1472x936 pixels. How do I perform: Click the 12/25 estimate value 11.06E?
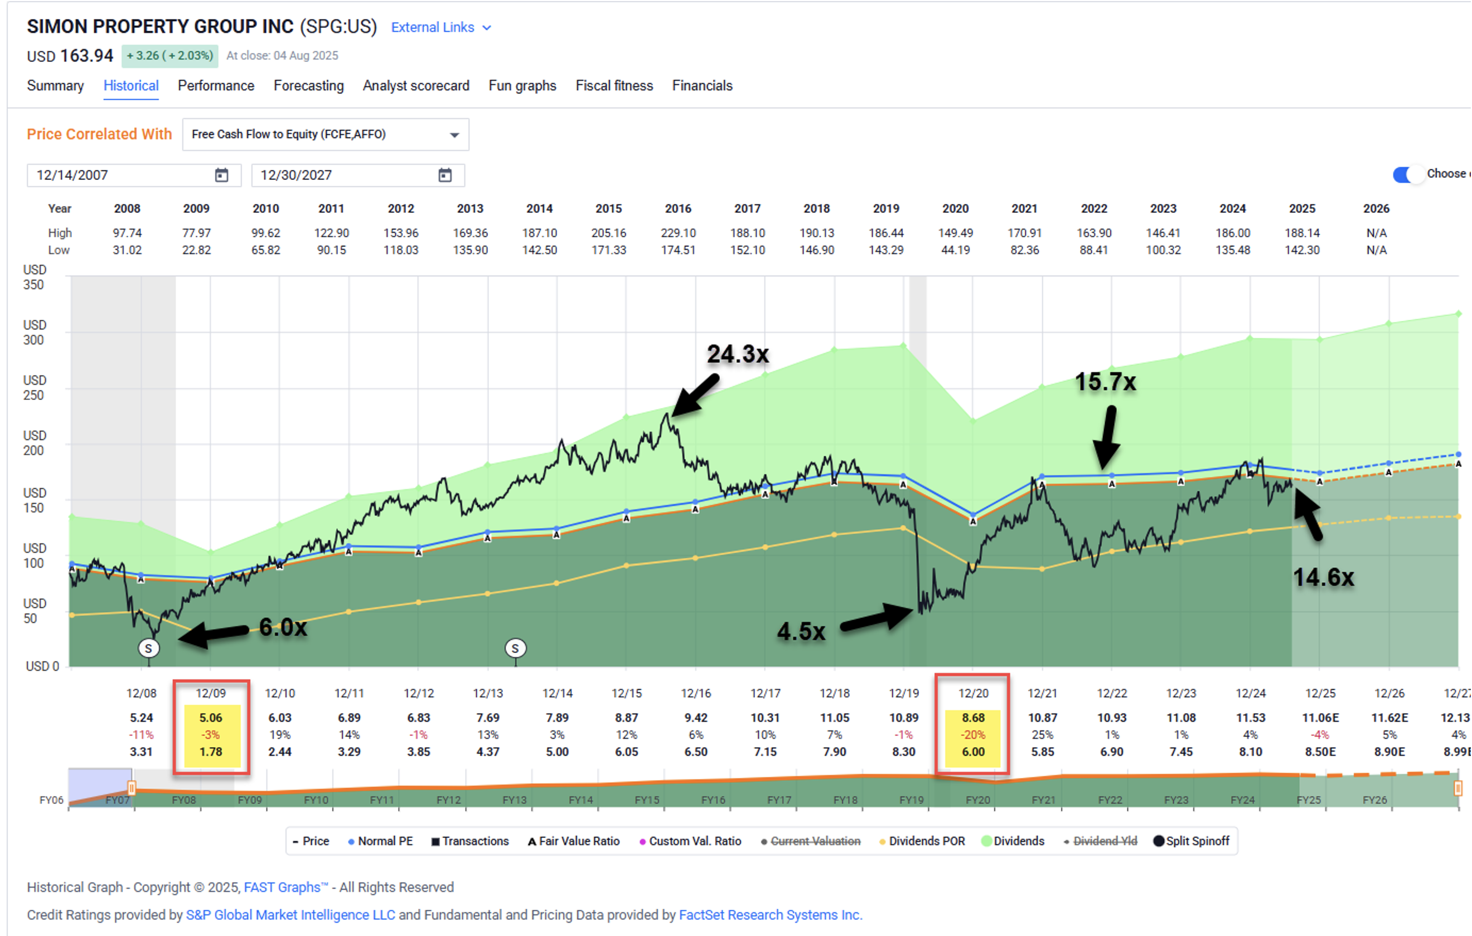[1320, 718]
